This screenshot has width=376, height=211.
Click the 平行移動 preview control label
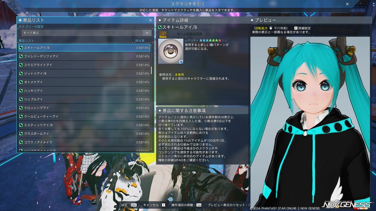tap(280, 28)
